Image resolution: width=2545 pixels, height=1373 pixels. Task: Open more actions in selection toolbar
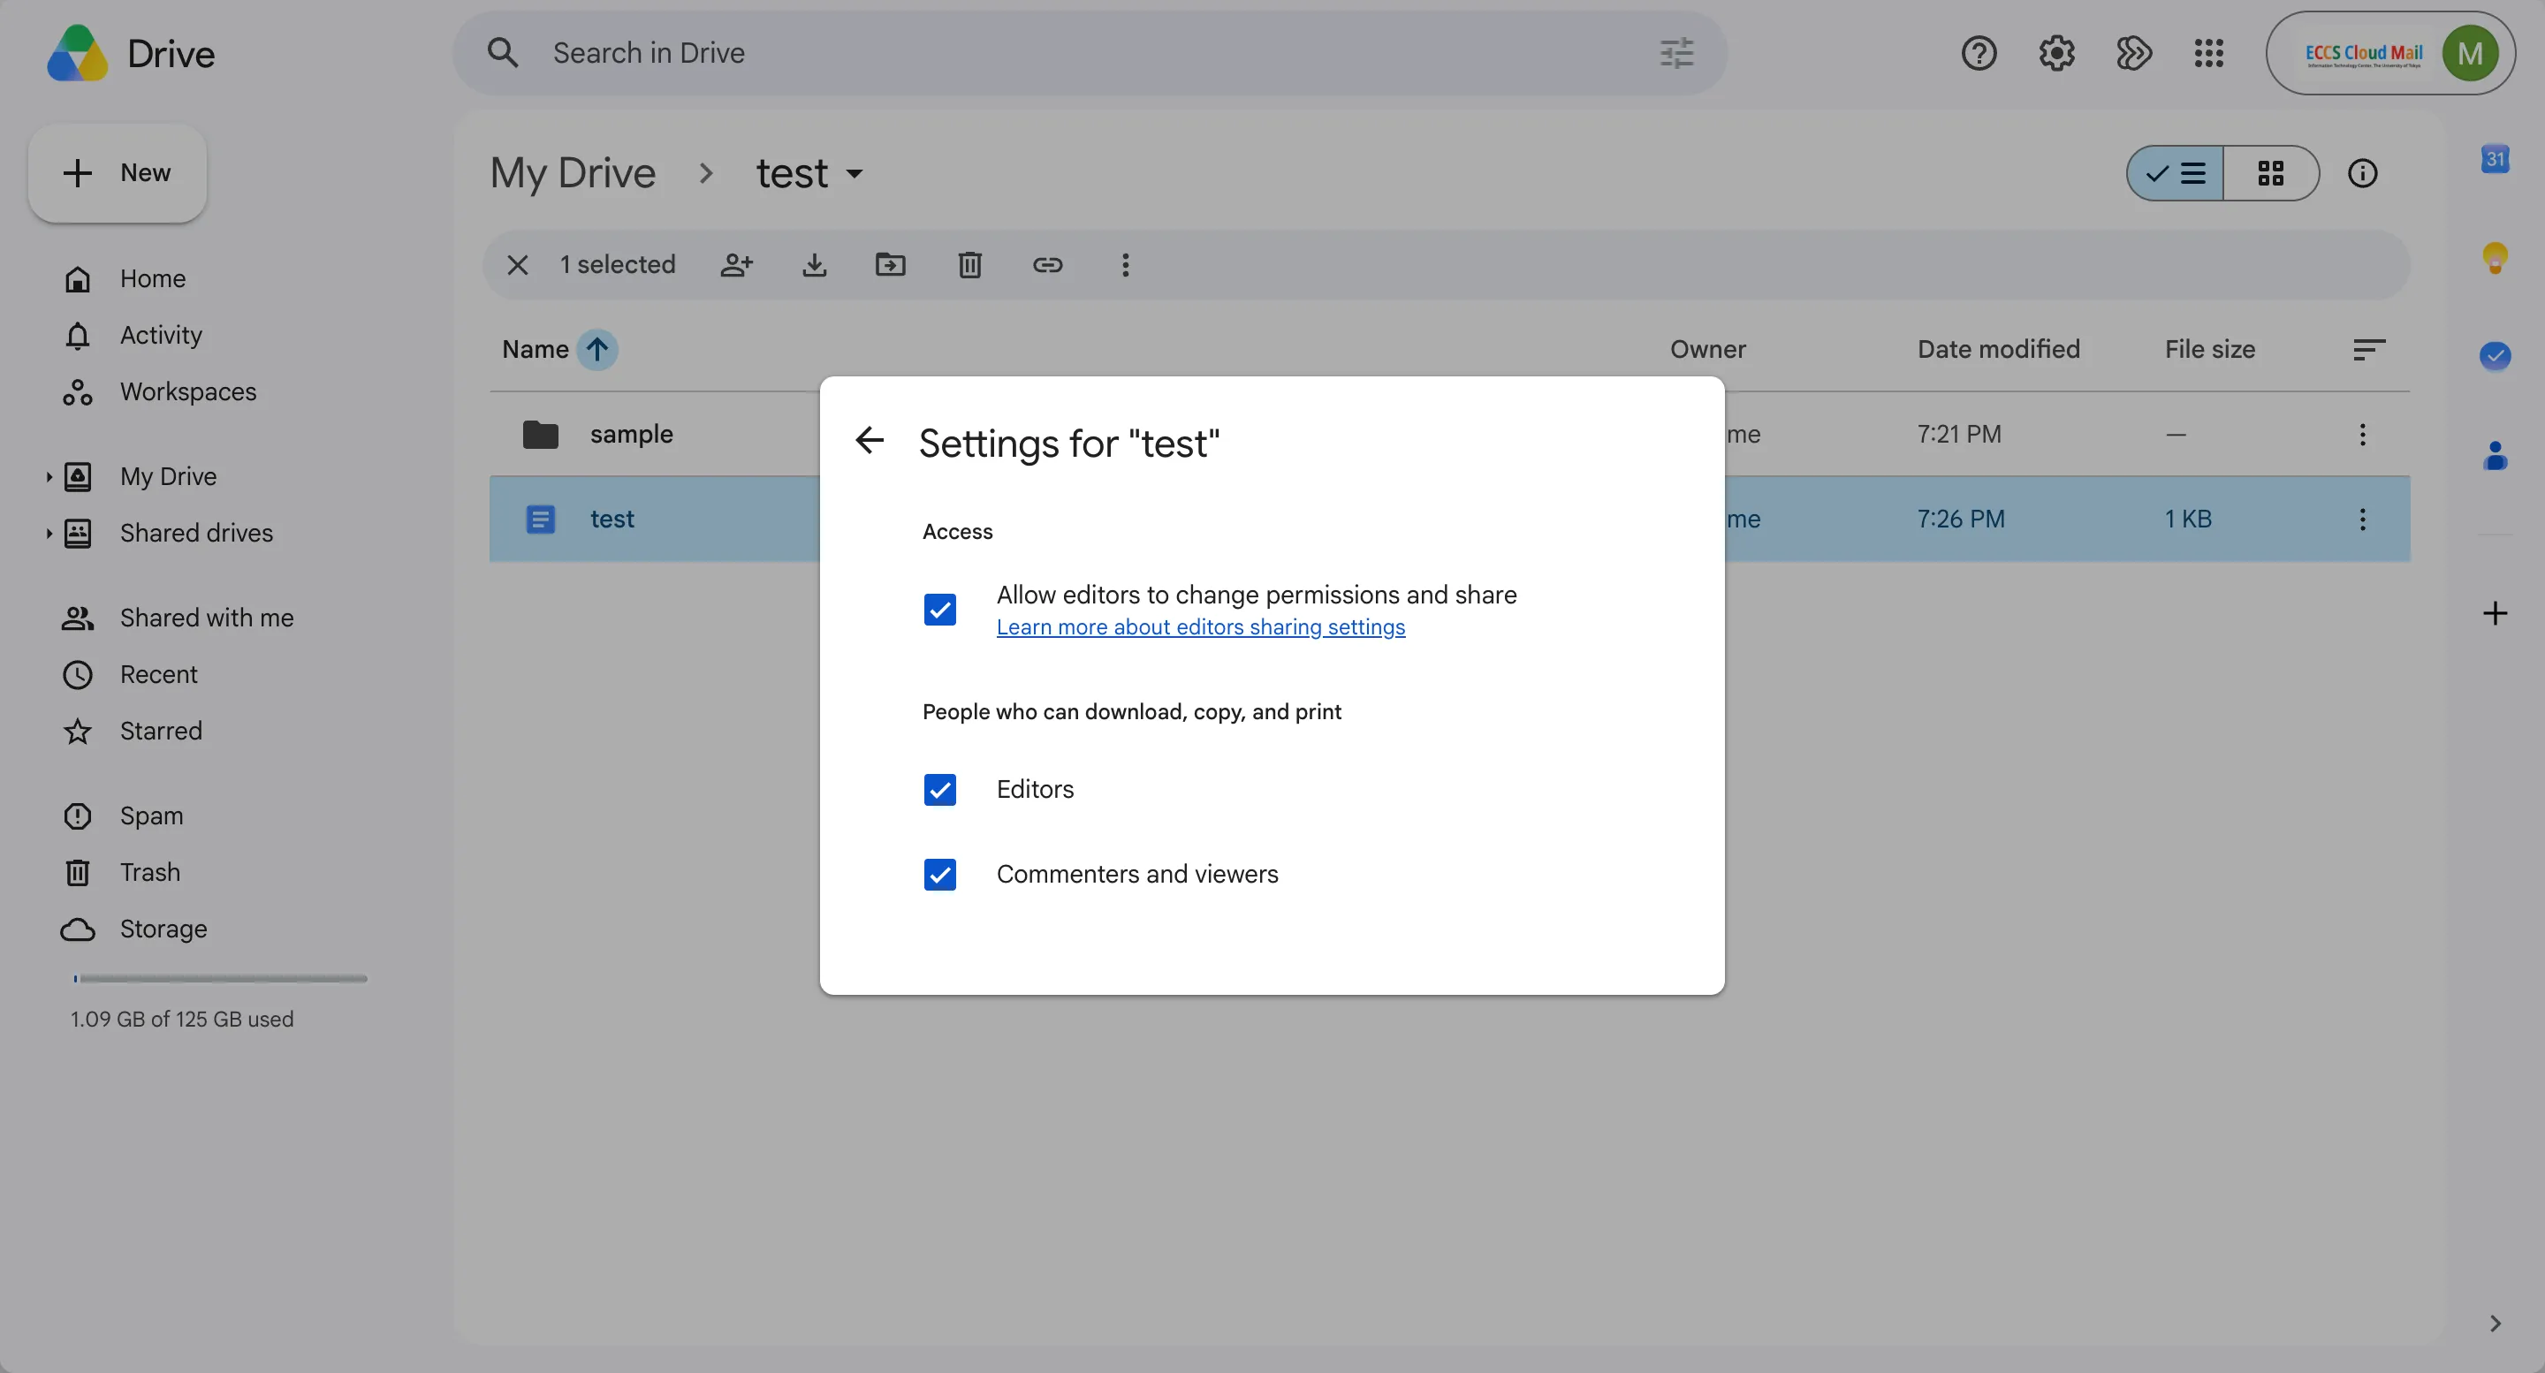click(x=1125, y=265)
